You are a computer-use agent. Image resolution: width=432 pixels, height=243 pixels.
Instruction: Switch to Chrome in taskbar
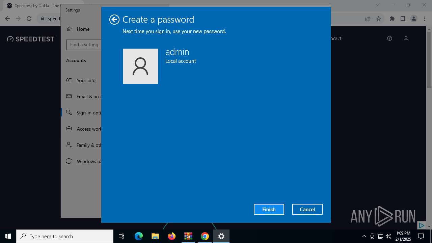pos(205,236)
